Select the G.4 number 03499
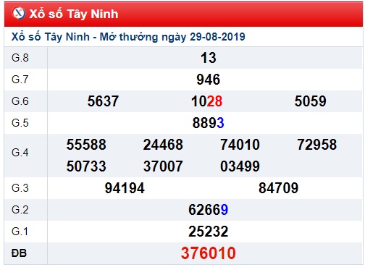 coord(240,166)
